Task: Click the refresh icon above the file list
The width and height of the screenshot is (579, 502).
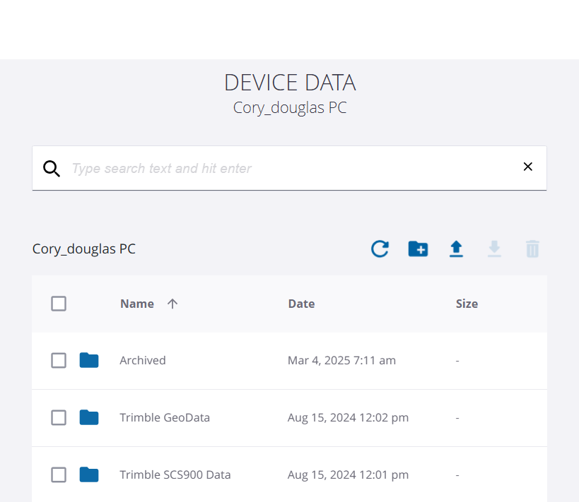Action: (380, 249)
